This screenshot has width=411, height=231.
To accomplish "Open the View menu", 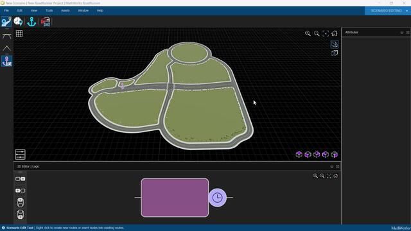I will (x=34, y=10).
